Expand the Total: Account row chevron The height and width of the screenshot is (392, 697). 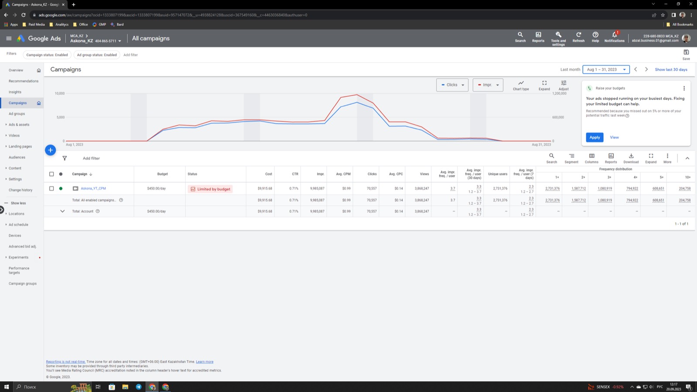pyautogui.click(x=62, y=211)
